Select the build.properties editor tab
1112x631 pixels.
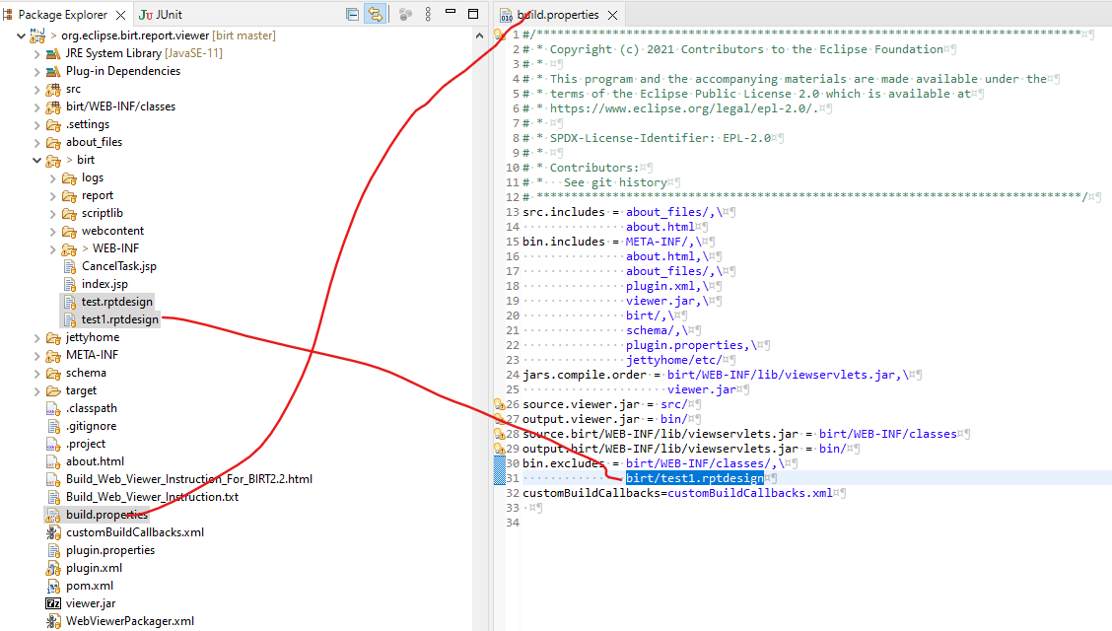(x=557, y=14)
